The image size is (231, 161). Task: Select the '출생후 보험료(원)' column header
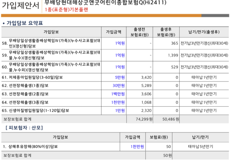166,32
